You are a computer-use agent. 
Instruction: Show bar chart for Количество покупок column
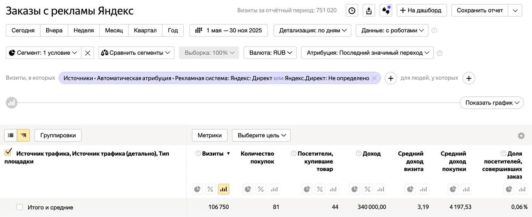tap(274, 189)
